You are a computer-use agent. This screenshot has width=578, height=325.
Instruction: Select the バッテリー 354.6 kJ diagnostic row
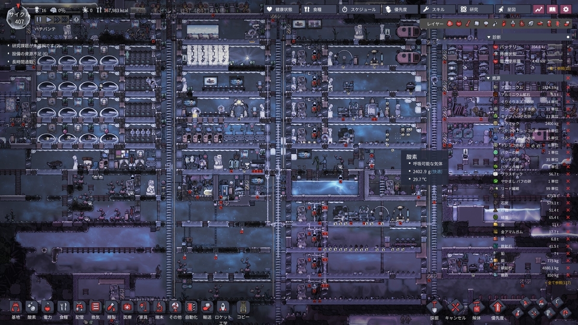(528, 47)
